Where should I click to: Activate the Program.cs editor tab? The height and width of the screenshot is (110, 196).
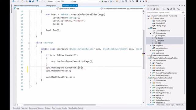[x=67, y=5]
